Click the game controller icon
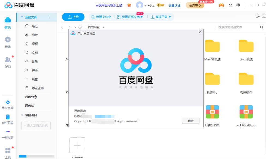 point(221,5)
